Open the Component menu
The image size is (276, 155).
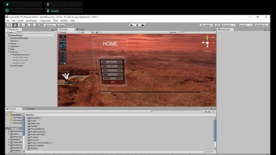[x=45, y=21]
